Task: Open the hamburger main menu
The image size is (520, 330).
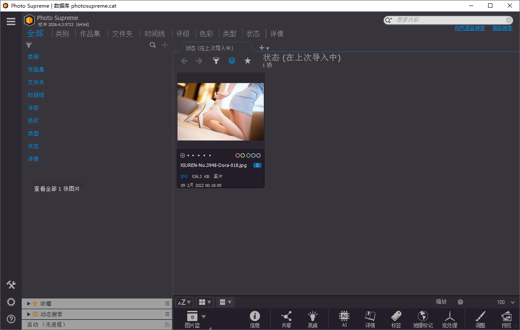Action: pos(11,21)
